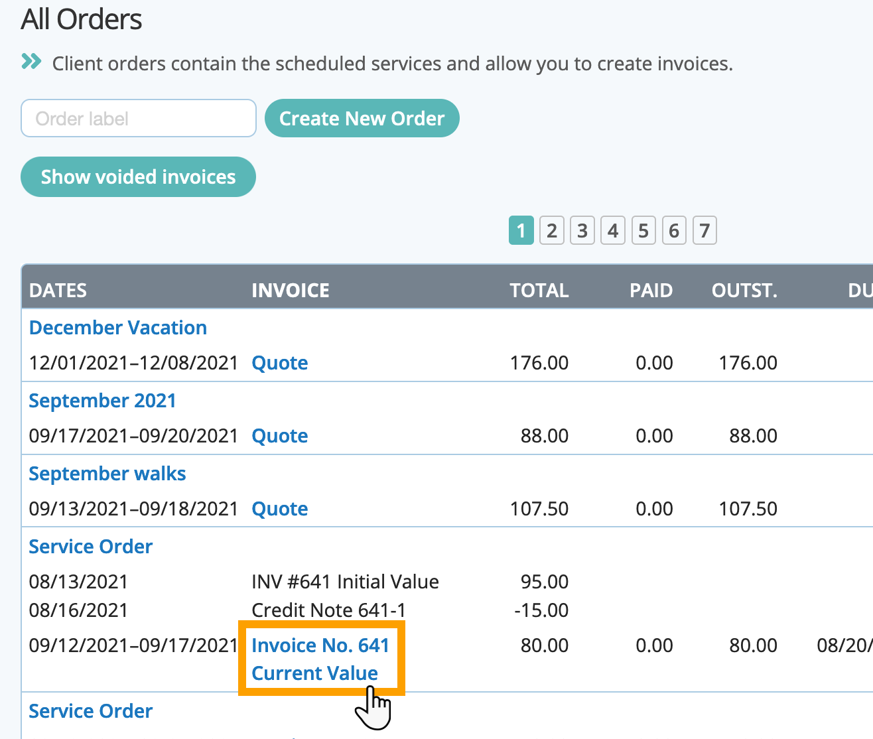Open the December Vacation order
This screenshot has height=739, width=873.
(x=118, y=328)
